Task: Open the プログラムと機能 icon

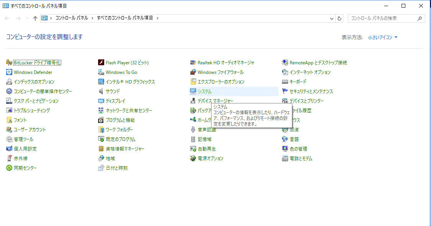Action: click(x=101, y=120)
